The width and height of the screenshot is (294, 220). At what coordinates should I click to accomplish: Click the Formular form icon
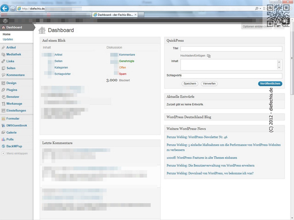pyautogui.click(x=3, y=119)
